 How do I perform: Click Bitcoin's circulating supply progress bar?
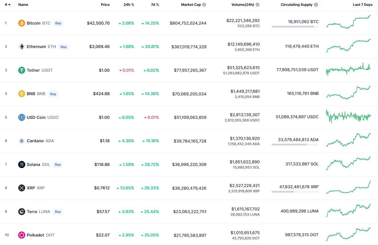(x=295, y=27)
